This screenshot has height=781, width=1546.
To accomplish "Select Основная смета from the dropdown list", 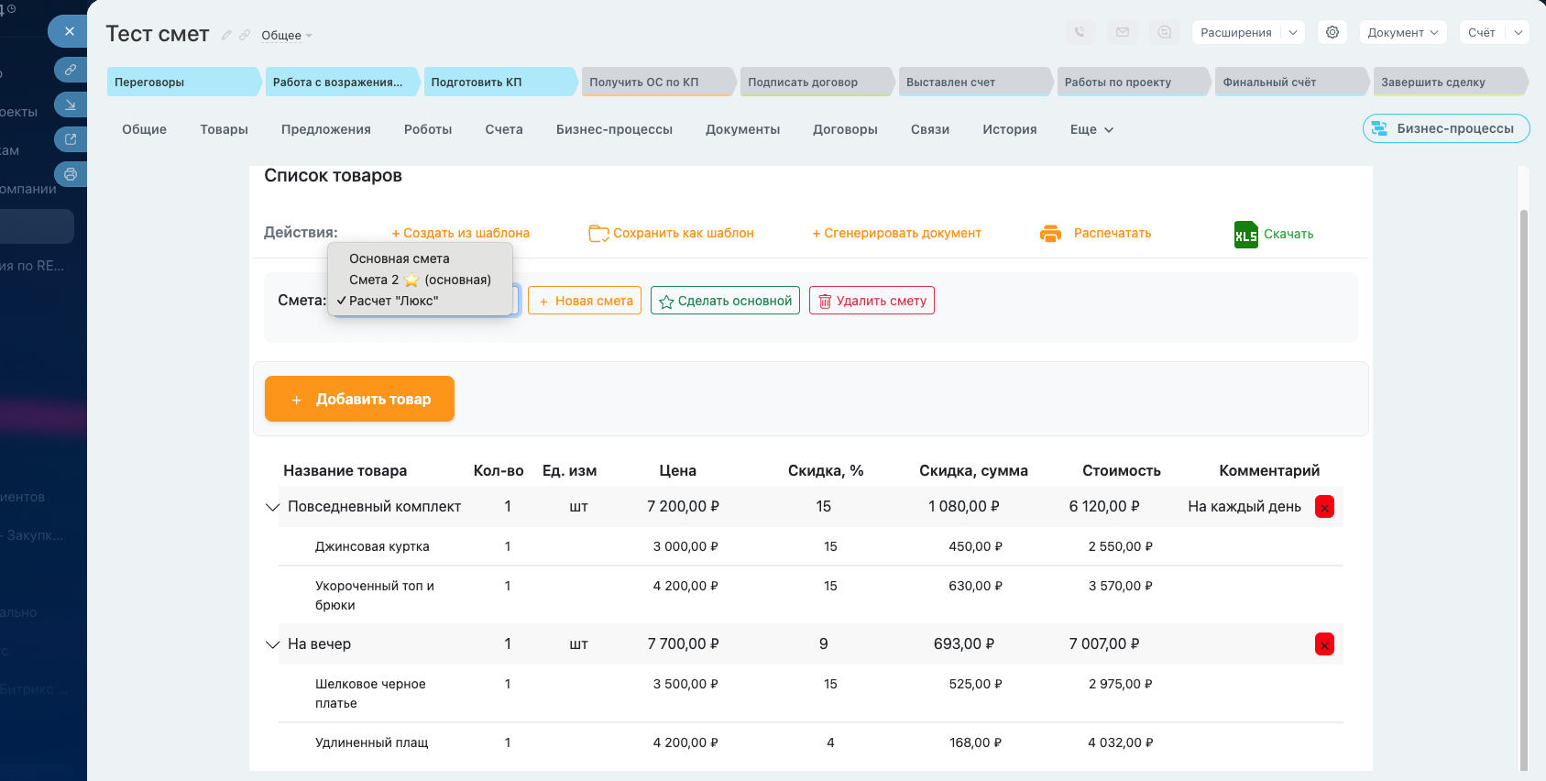I will (400, 258).
